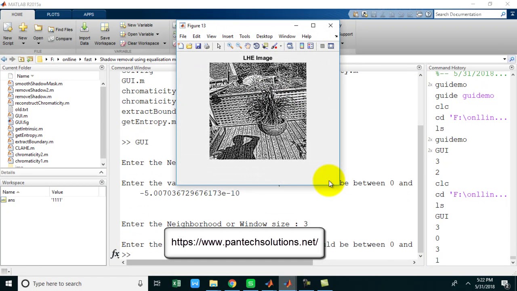The image size is (517, 291).
Task: Click the 'fast' segment in the folder path
Action: [88, 59]
